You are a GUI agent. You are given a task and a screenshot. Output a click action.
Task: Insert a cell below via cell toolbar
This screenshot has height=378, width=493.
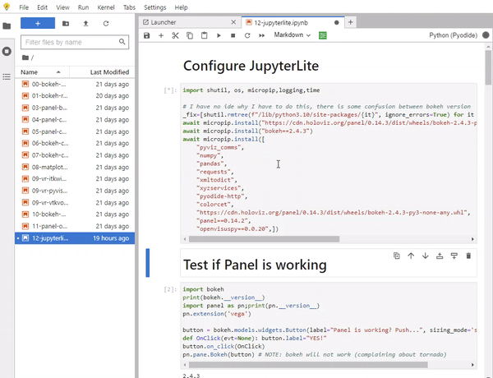[x=454, y=256]
